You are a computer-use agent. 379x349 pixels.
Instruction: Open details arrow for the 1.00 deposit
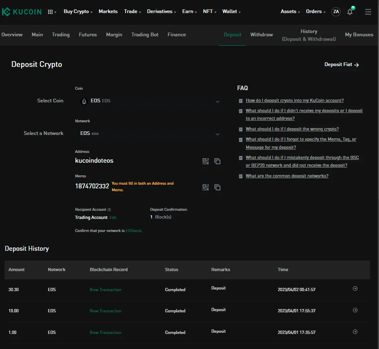[x=355, y=331]
